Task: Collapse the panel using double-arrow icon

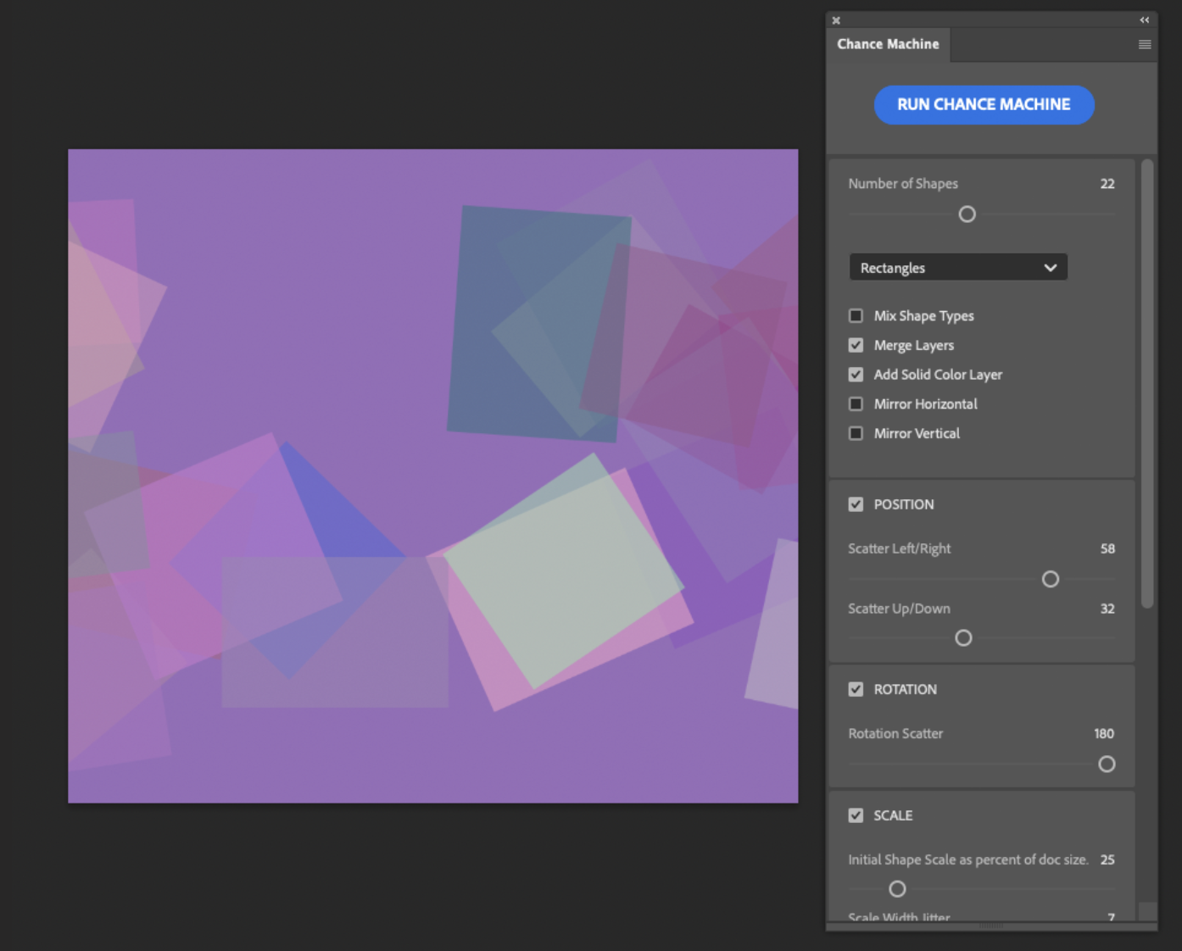Action: pyautogui.click(x=1144, y=20)
